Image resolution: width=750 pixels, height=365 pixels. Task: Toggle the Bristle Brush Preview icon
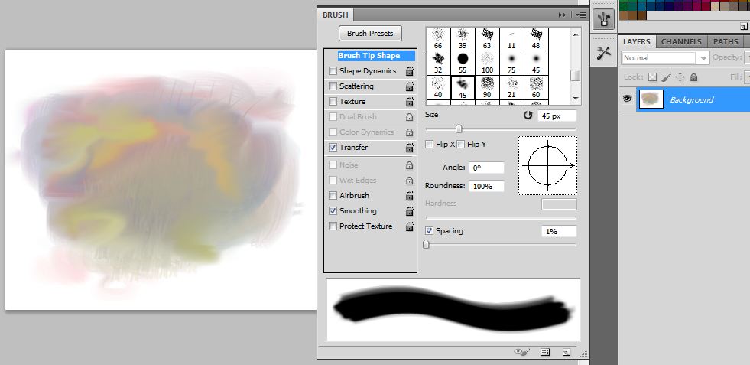tap(522, 352)
